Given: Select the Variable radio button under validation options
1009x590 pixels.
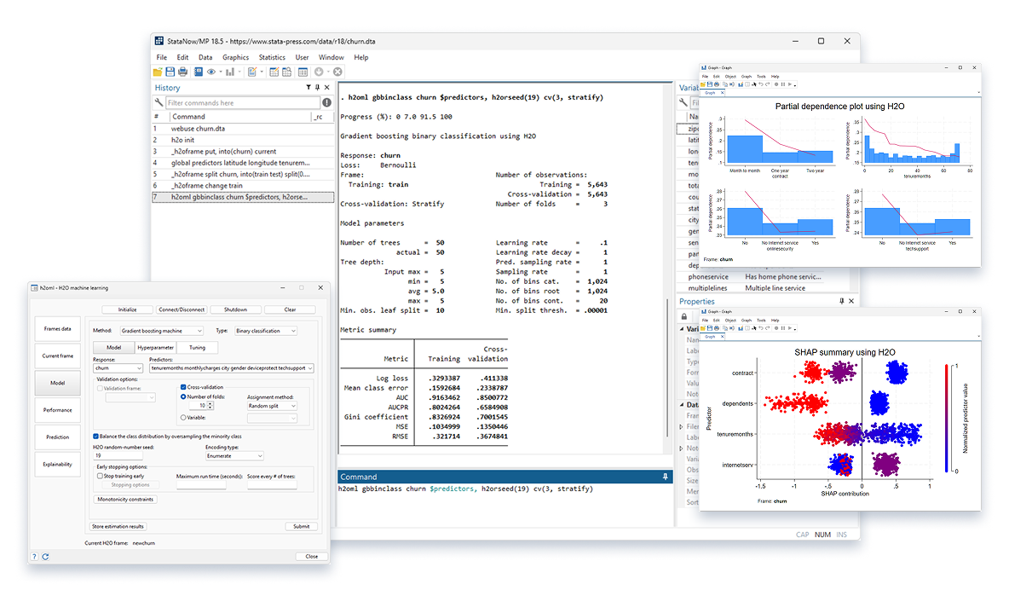Looking at the screenshot, I should click(183, 418).
